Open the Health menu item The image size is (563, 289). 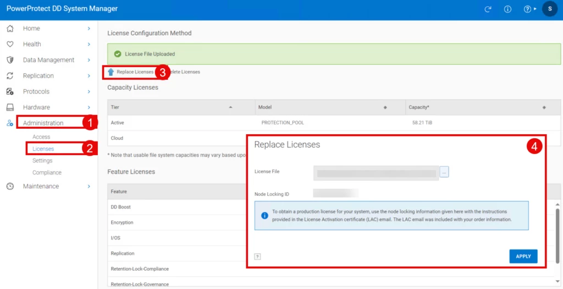[x=32, y=44]
